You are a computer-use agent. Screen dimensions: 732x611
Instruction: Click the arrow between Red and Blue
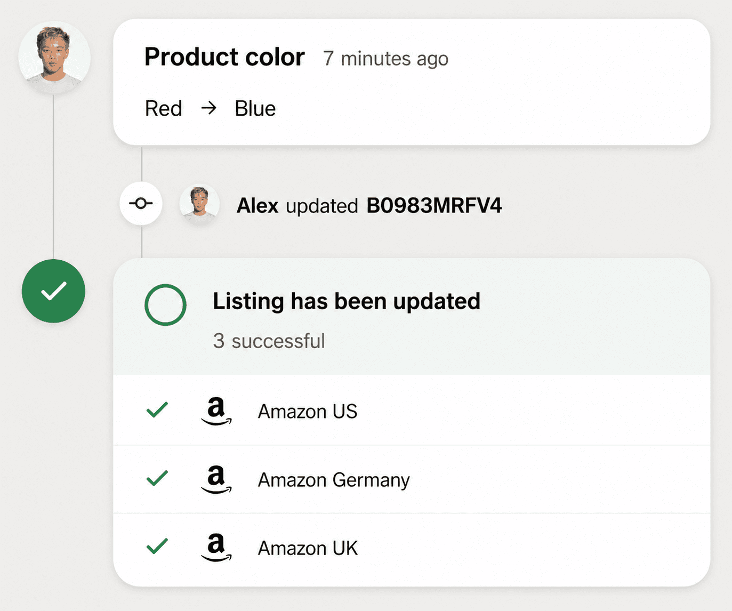click(x=210, y=108)
